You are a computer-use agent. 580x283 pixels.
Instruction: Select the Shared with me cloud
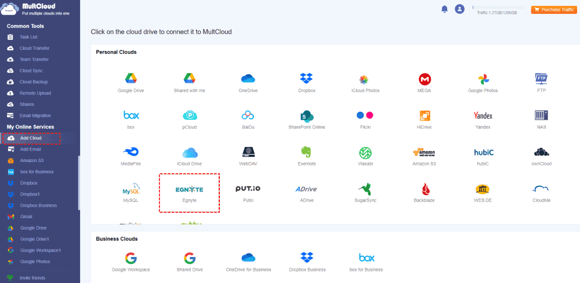click(x=190, y=83)
